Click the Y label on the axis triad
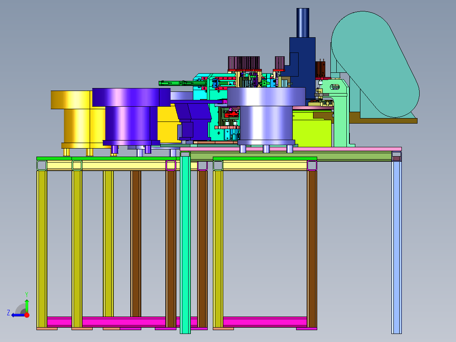Viewport: 456px width, 342px height. (27, 295)
